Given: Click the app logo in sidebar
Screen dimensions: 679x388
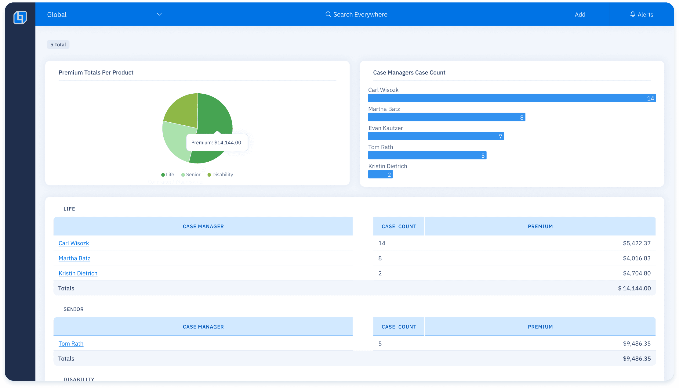Looking at the screenshot, I should [x=20, y=17].
